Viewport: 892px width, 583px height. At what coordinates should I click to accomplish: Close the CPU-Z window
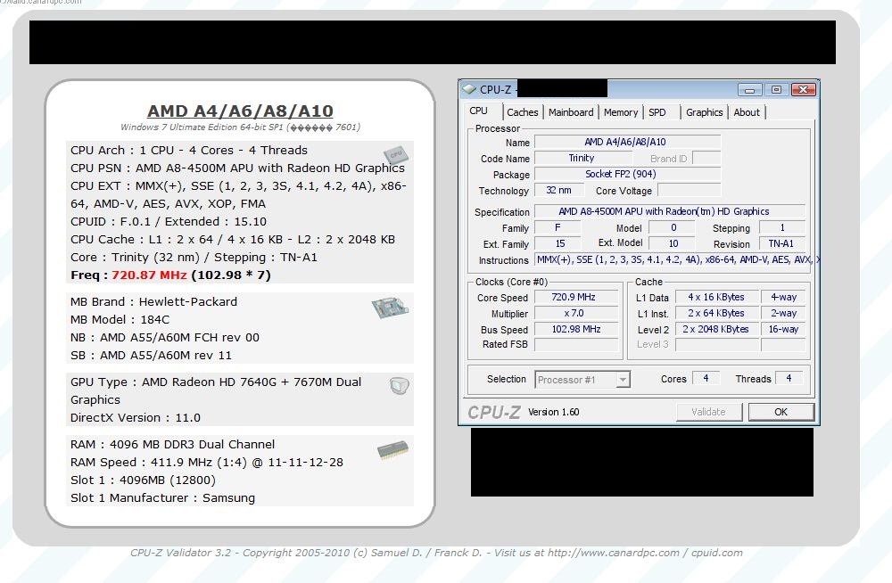click(803, 89)
